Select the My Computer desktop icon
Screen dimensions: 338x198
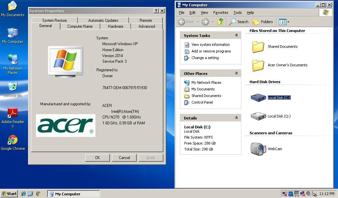(x=13, y=36)
